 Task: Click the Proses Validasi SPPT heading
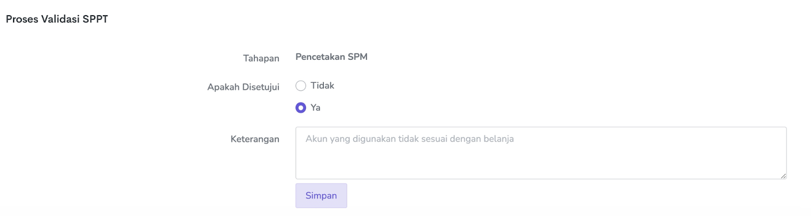point(57,19)
